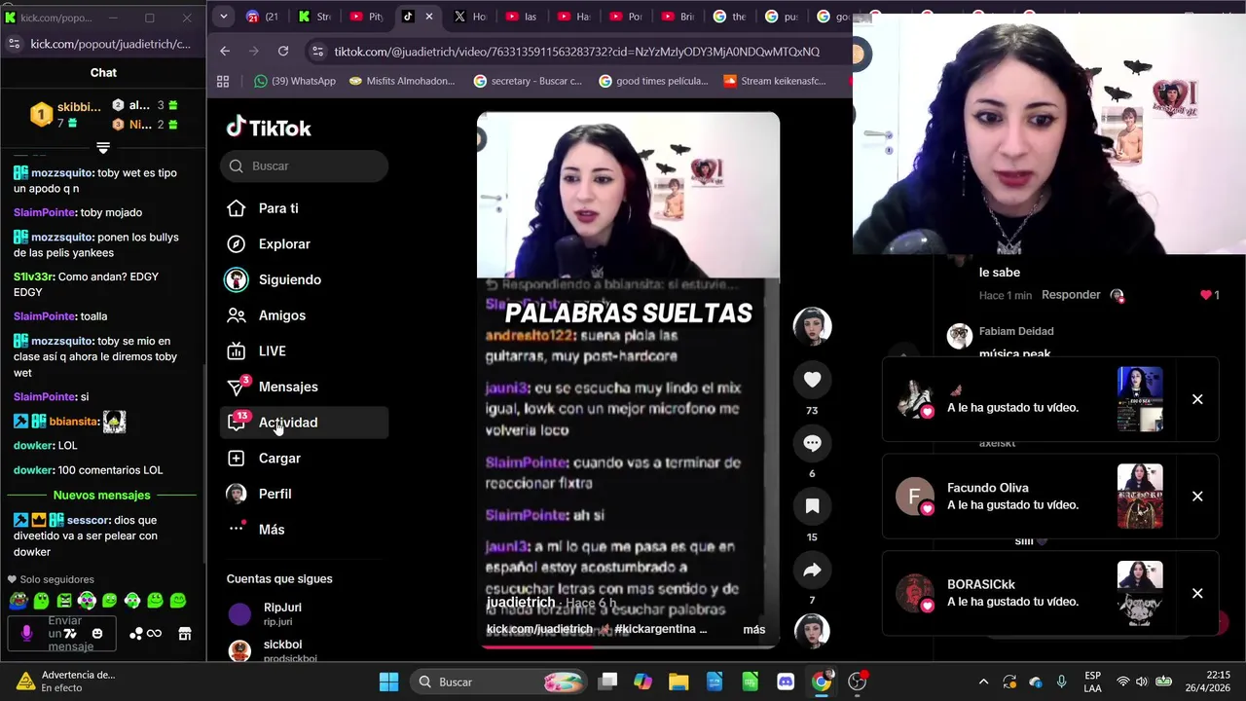Image resolution: width=1246 pixels, height=701 pixels.
Task: Collapse the Kick leaderboard with double arrow
Action: [103, 148]
